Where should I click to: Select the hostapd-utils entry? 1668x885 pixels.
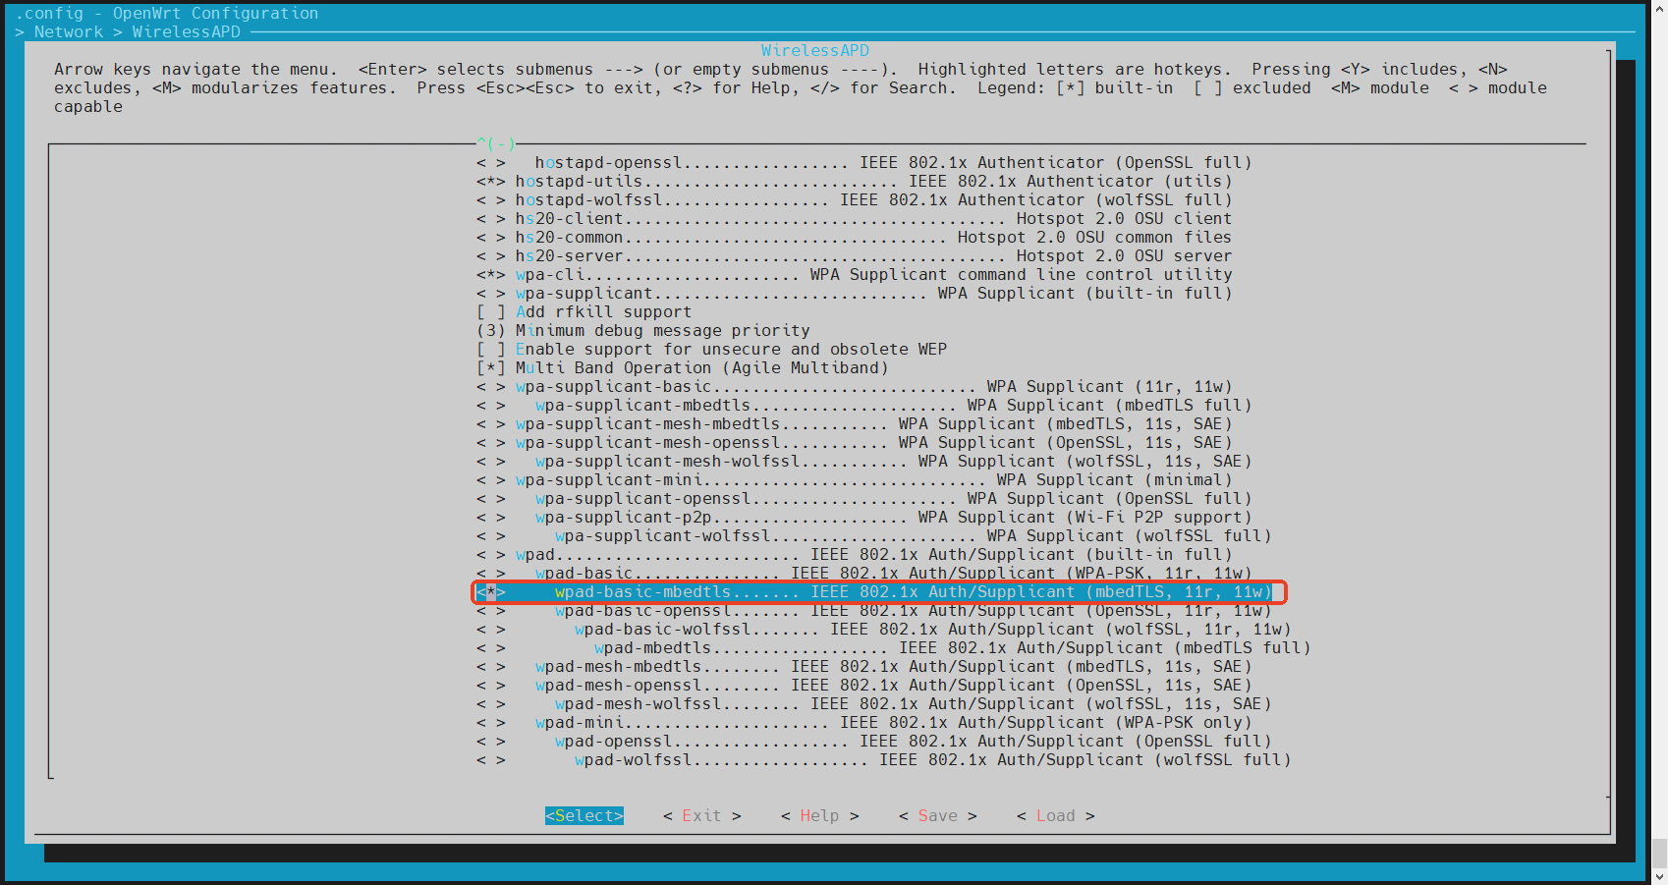tap(579, 181)
